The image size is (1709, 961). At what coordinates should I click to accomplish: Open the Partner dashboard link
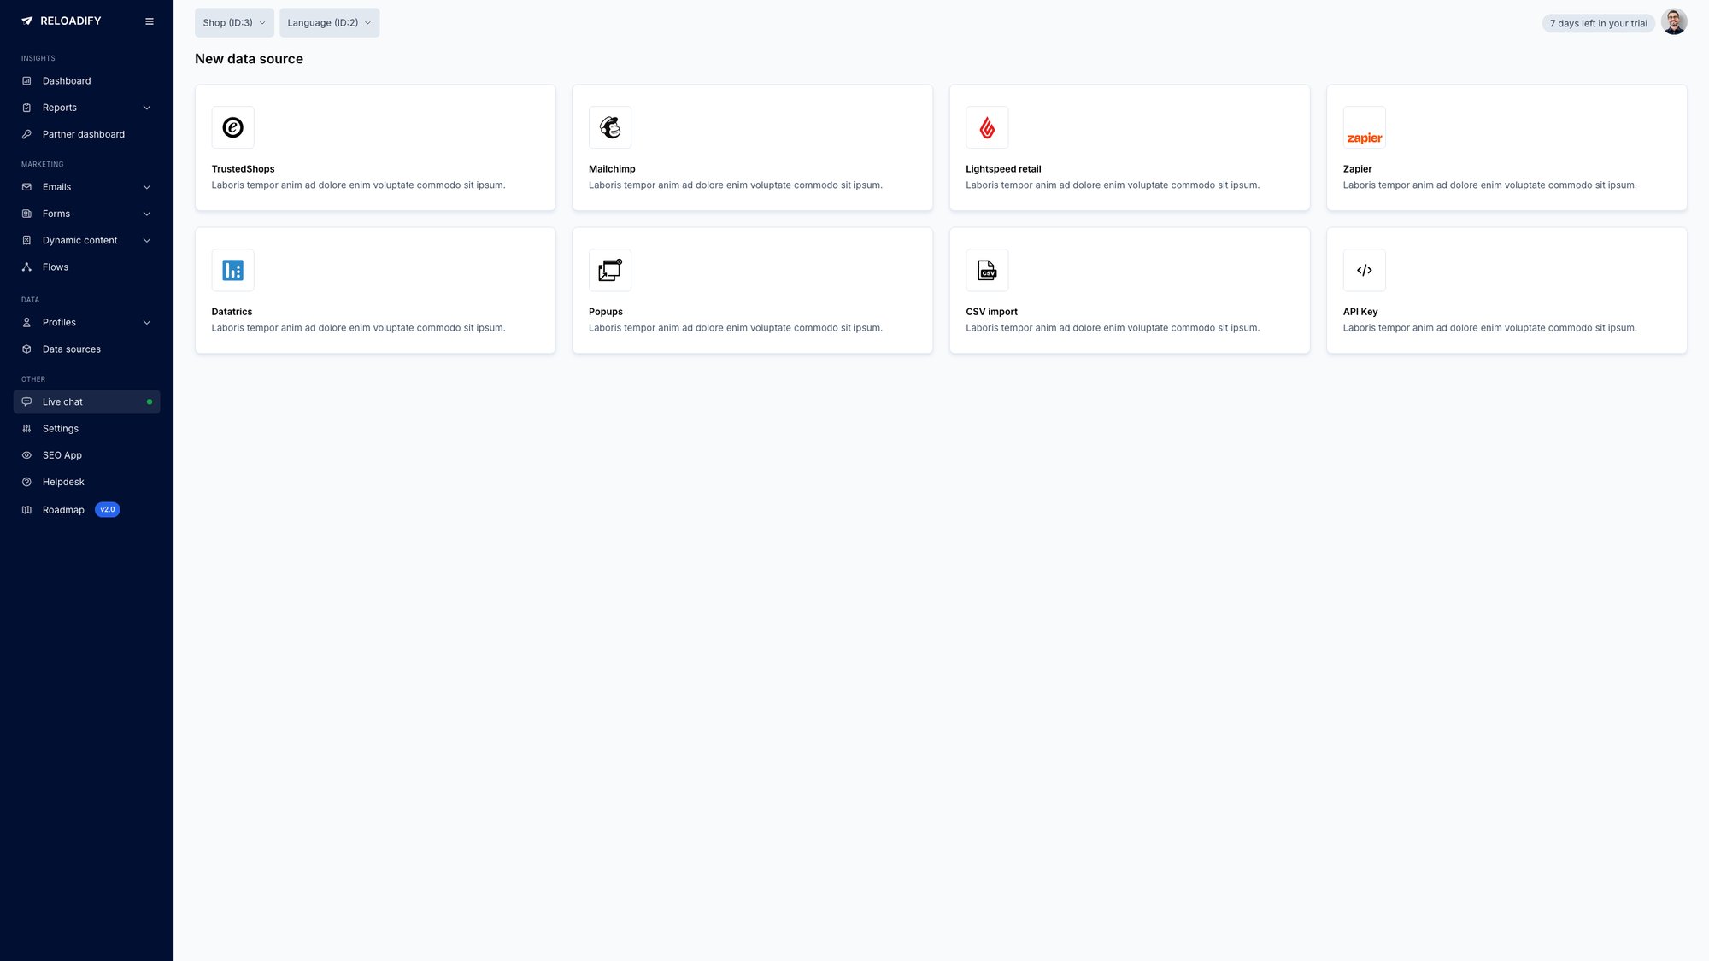(84, 134)
